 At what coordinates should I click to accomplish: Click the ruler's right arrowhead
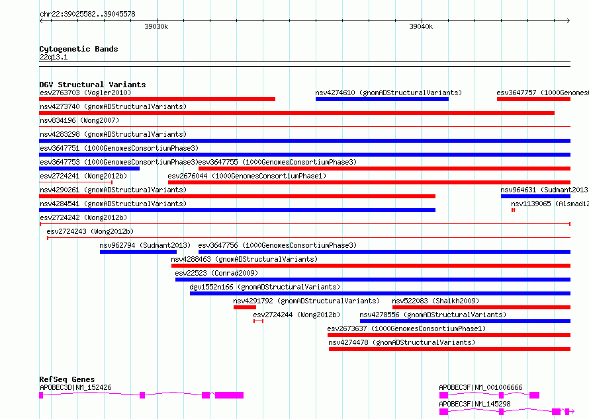[x=568, y=20]
